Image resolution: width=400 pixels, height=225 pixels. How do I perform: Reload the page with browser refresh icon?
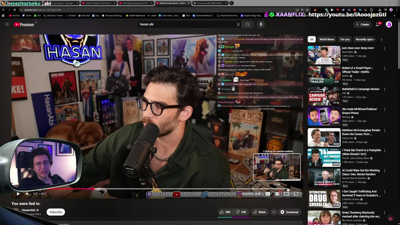(x=14, y=10)
